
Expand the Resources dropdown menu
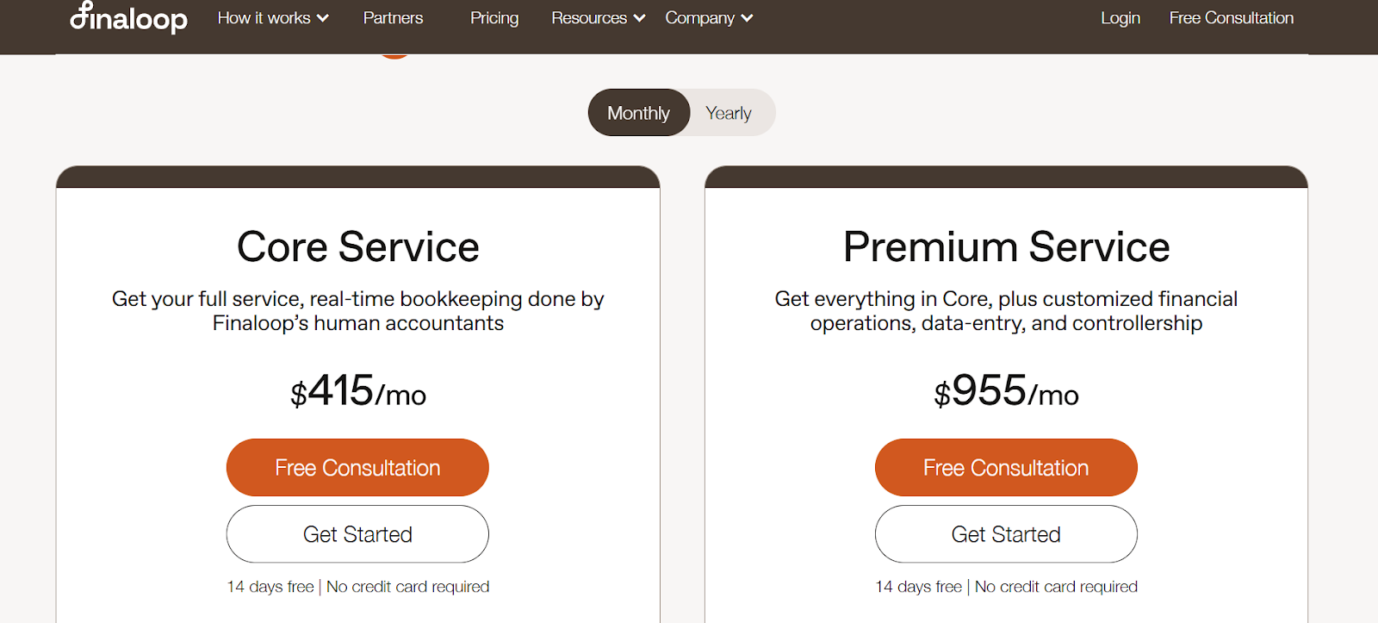click(598, 18)
